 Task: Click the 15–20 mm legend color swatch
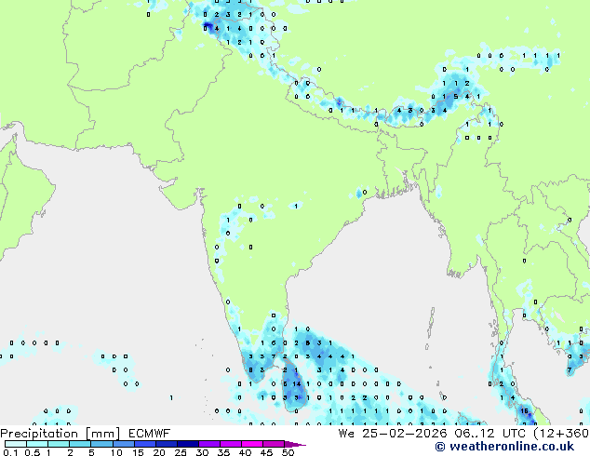coord(145,444)
